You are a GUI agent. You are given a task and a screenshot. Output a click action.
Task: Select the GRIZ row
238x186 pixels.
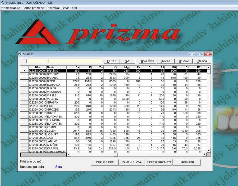click(113, 106)
